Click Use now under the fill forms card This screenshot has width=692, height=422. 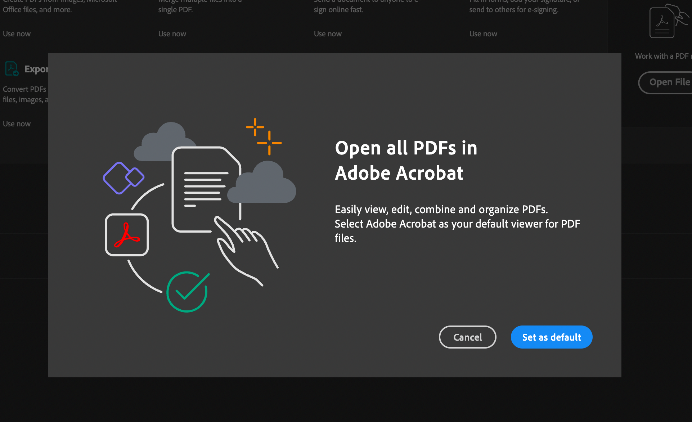click(483, 33)
